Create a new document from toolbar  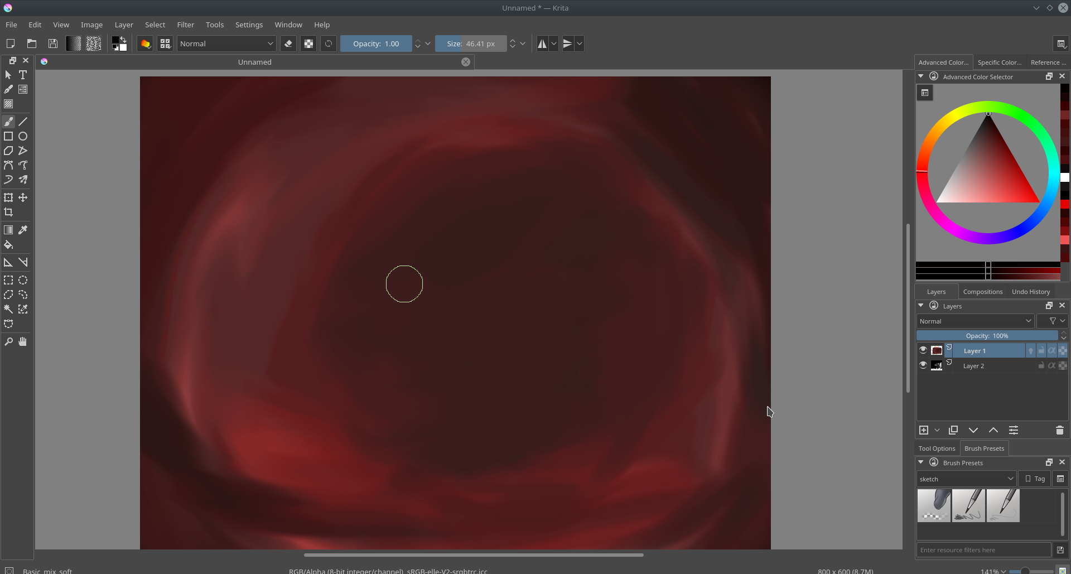10,44
